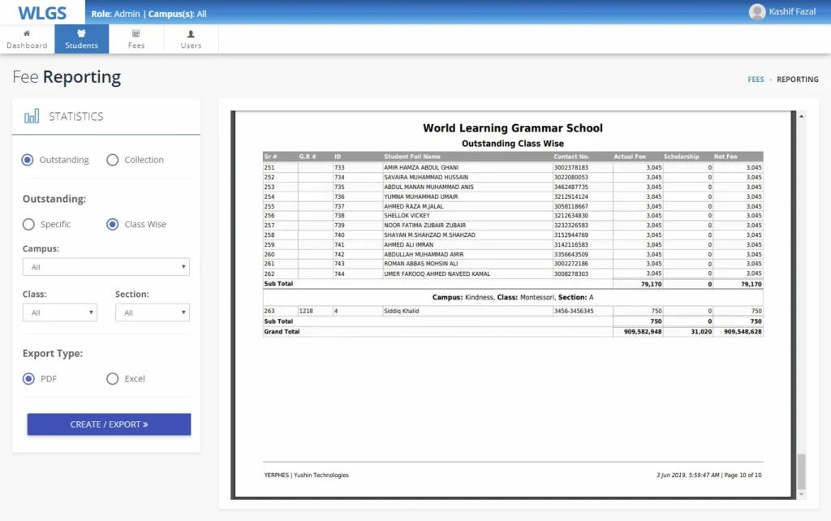Viewport: 831px width, 521px height.
Task: Open the Section dropdown list
Action: (x=152, y=312)
